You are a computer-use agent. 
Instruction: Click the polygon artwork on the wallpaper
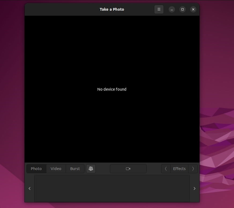(x=216, y=149)
